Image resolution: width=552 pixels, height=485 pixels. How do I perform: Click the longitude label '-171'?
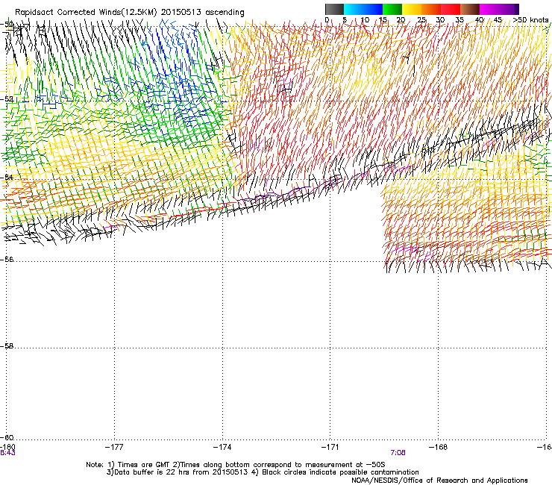pyautogui.click(x=330, y=447)
